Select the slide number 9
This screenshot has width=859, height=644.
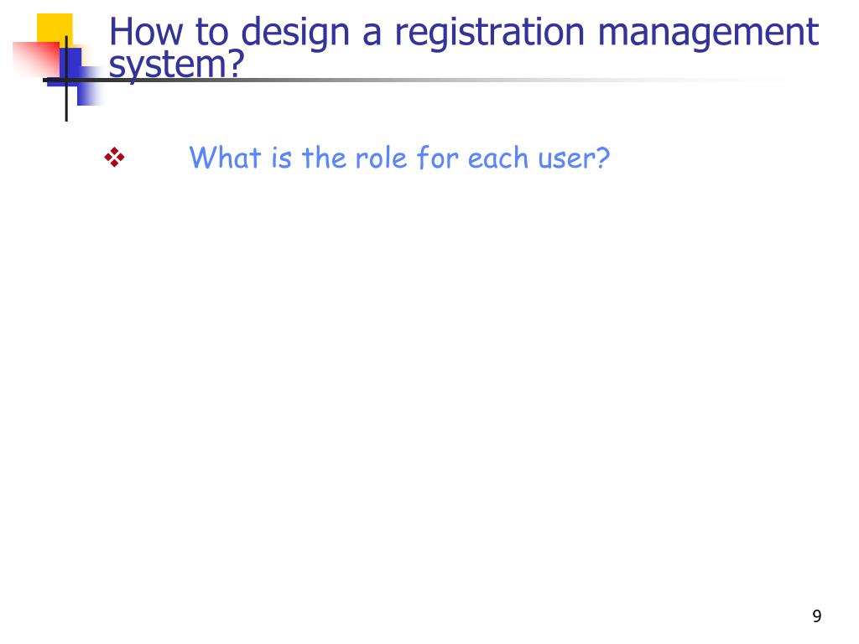click(x=817, y=616)
